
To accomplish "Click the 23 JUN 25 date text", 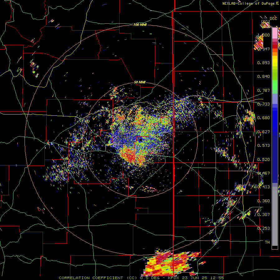I will pyautogui.click(x=195, y=278).
